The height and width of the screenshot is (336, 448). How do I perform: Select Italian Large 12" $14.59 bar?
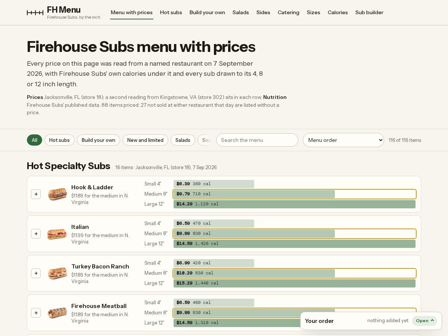295,244
